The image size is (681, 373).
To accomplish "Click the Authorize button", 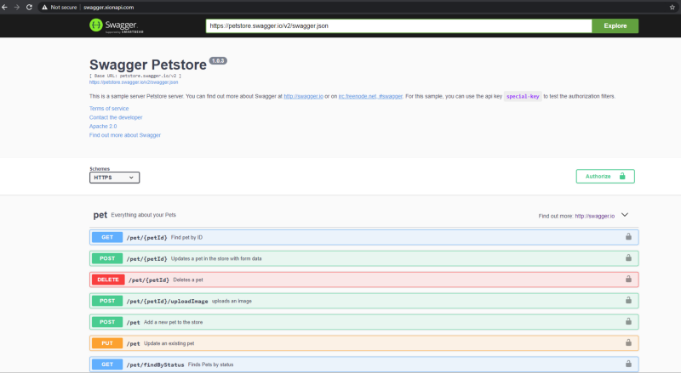I will [605, 177].
